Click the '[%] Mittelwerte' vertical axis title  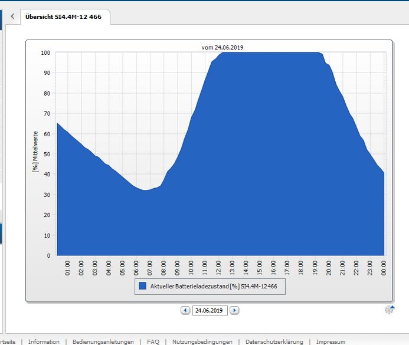pos(35,152)
